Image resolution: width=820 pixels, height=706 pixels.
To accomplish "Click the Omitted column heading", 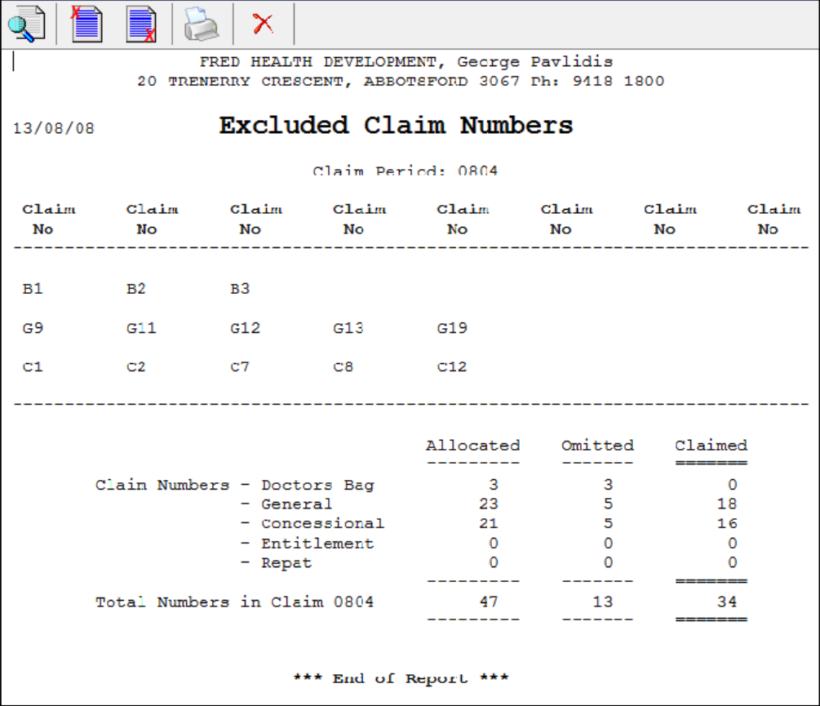I will point(597,446).
